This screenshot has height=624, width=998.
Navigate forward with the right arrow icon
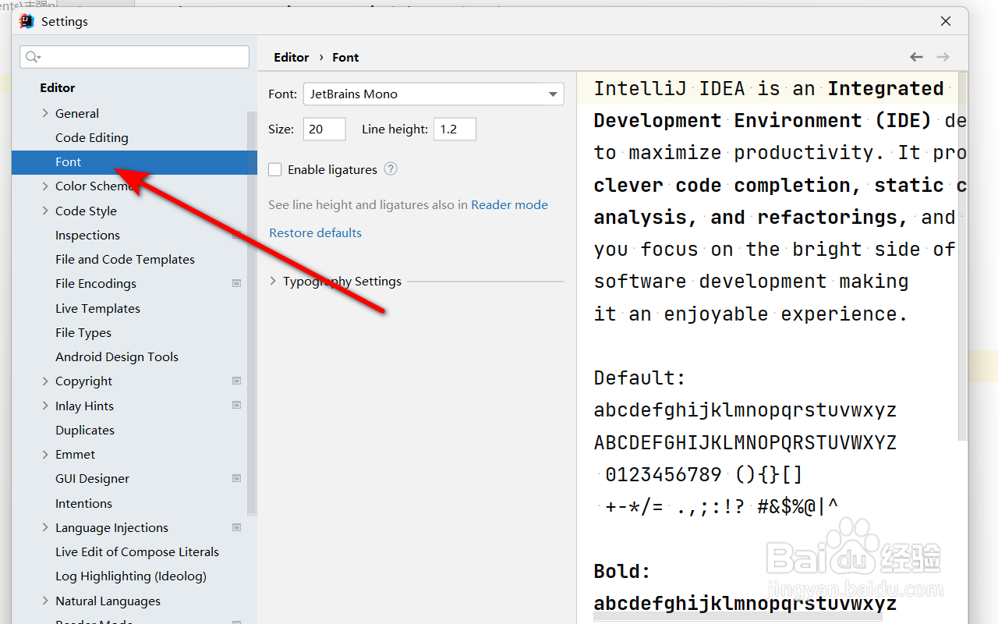[943, 57]
